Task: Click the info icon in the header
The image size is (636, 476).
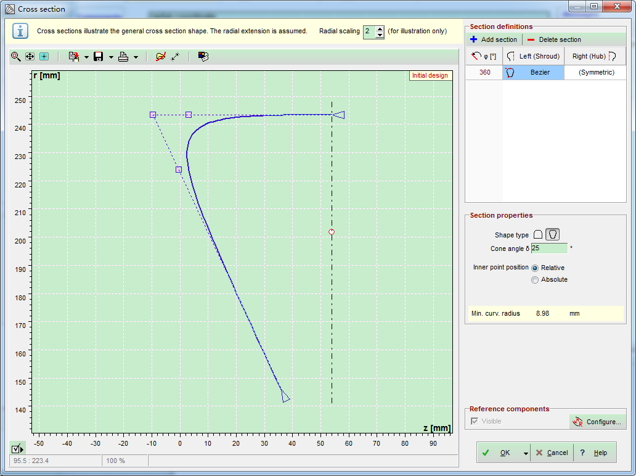Action: pyautogui.click(x=20, y=31)
